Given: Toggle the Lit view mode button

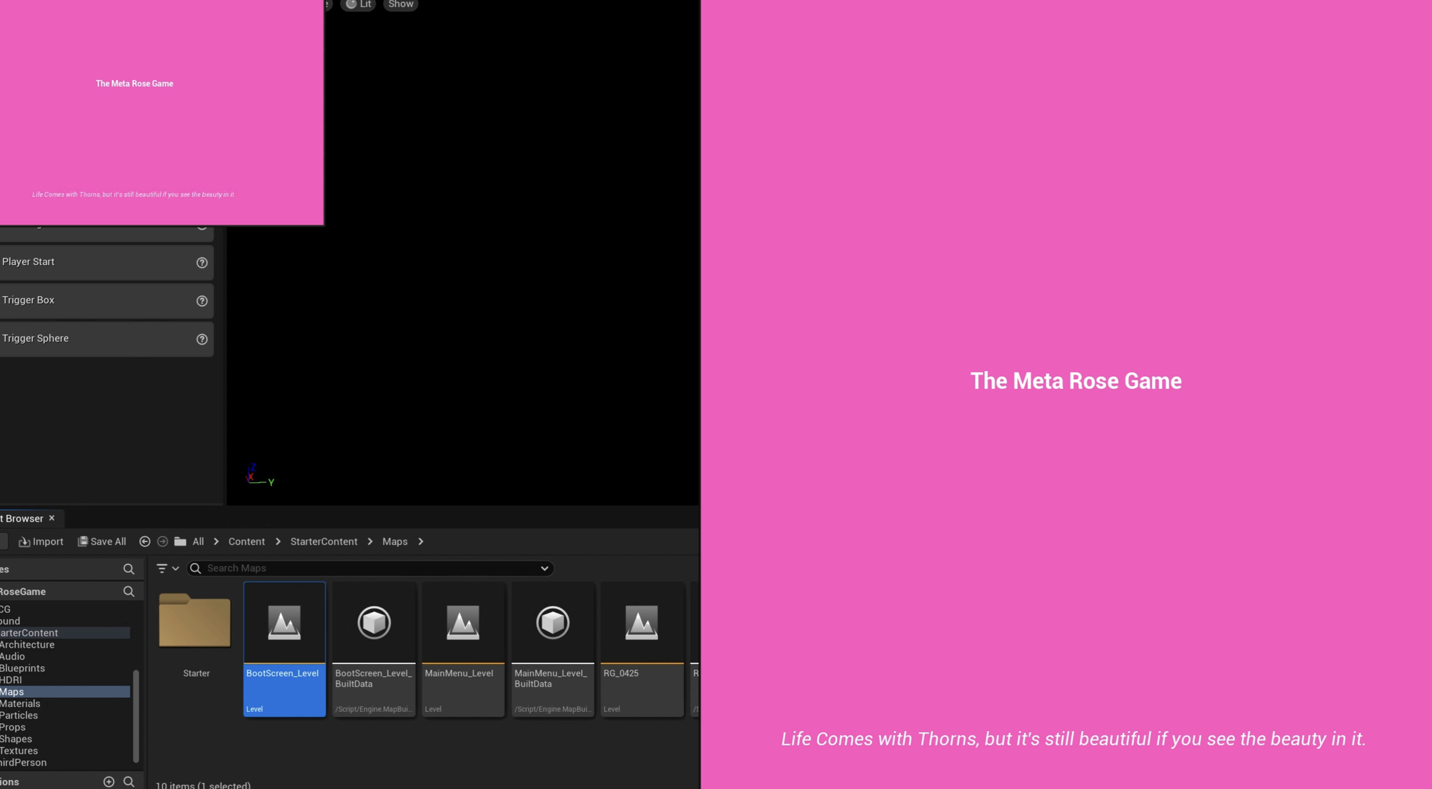Looking at the screenshot, I should pos(359,4).
